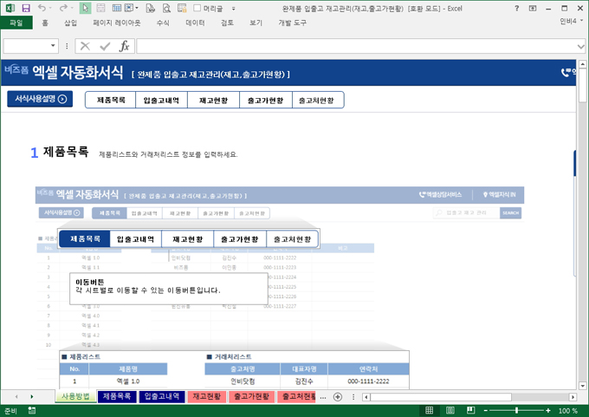Click the previous sheet navigation arrow
589x417 pixels.
click(x=16, y=397)
